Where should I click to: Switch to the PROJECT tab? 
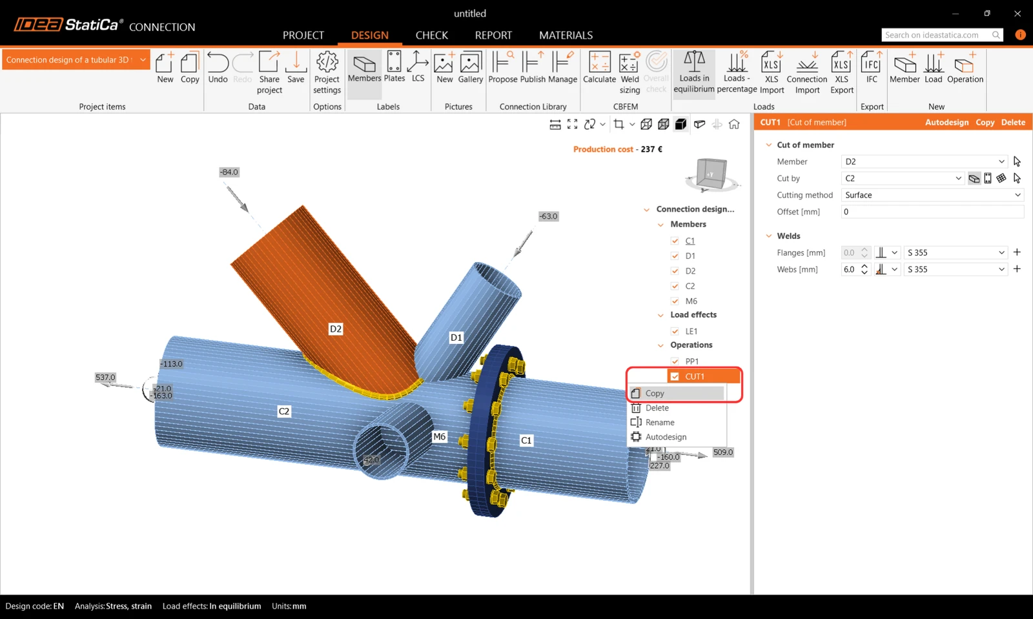click(303, 35)
